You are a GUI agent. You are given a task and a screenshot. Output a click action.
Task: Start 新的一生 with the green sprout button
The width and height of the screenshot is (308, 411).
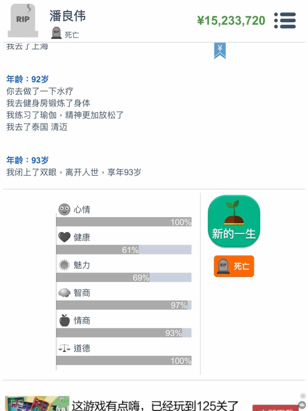pyautogui.click(x=234, y=221)
